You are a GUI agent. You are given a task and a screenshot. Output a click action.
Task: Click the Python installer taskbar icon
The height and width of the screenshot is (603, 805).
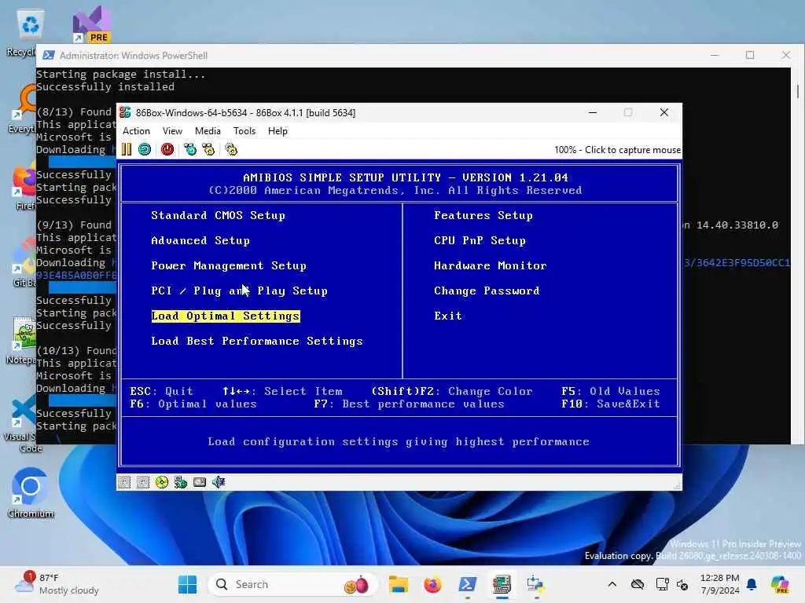coord(536,584)
